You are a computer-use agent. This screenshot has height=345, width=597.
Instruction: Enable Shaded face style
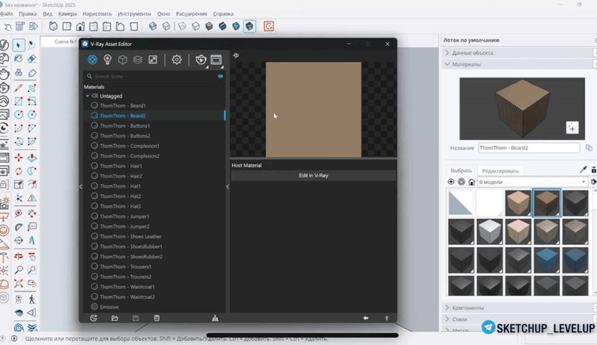coord(209,27)
